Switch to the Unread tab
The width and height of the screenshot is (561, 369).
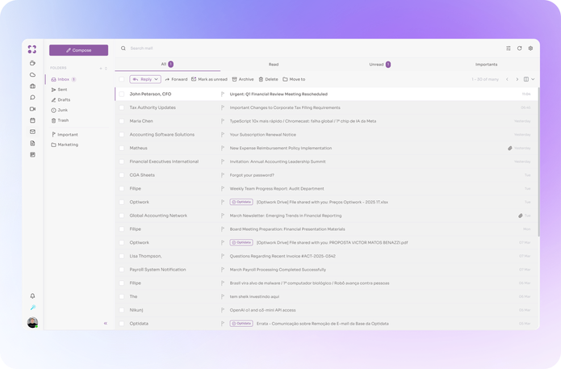pos(377,64)
